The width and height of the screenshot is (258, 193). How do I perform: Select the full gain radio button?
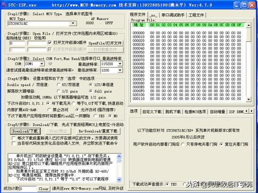pyautogui.click(x=90, y=91)
